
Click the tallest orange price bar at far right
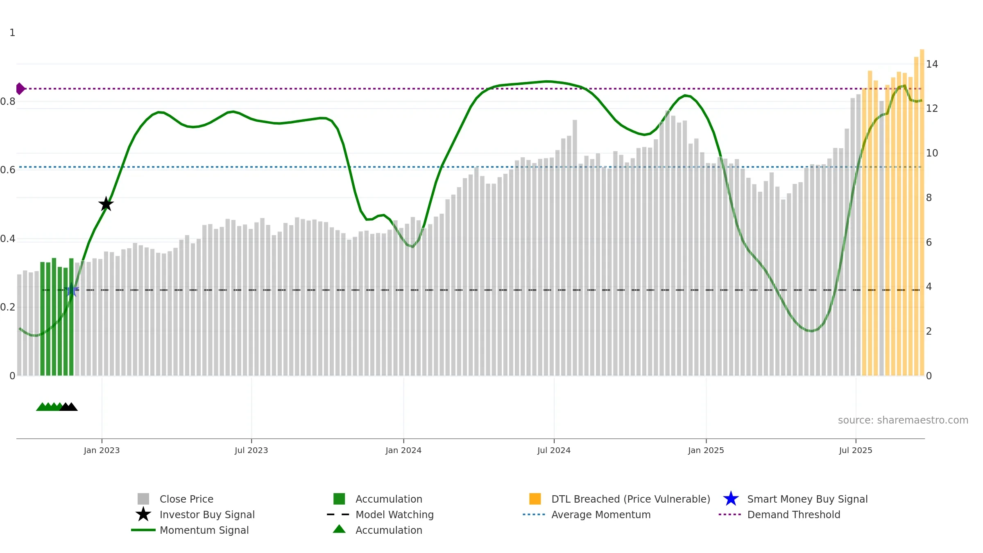click(x=922, y=212)
